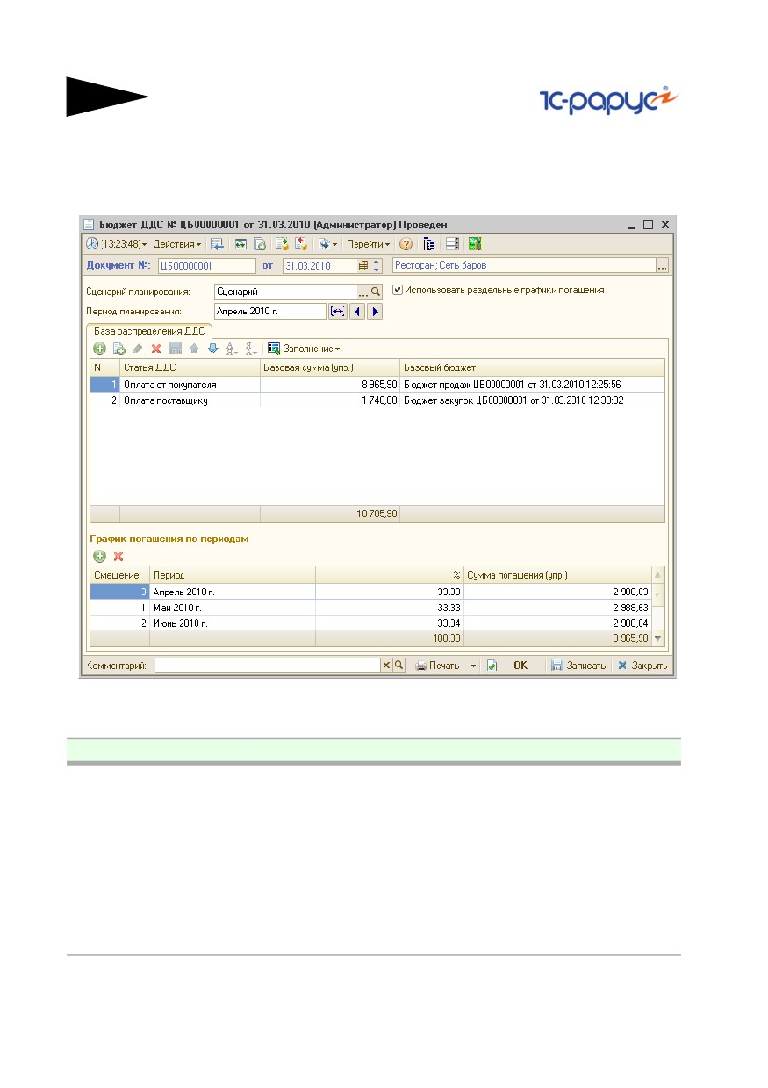Click the post document icon before OK
Image resolution: width=768 pixels, height=1088 pixels.
click(x=492, y=666)
